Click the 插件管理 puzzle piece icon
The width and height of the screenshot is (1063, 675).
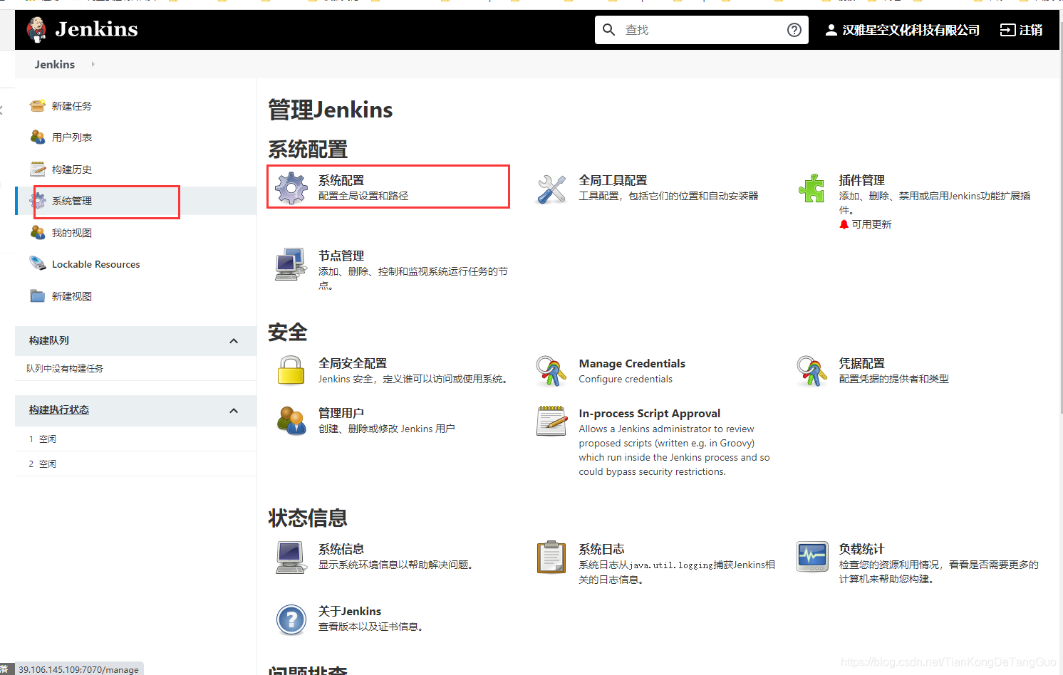pyautogui.click(x=811, y=188)
